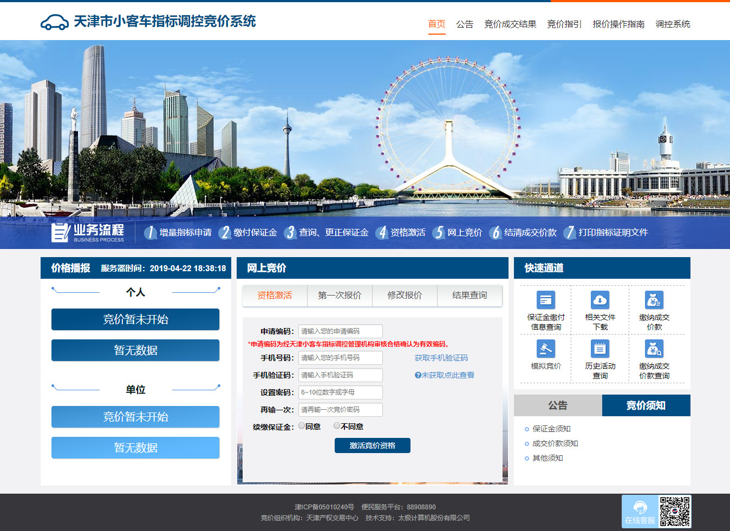Open 缴纳成交价款查询 search icon

click(x=654, y=349)
